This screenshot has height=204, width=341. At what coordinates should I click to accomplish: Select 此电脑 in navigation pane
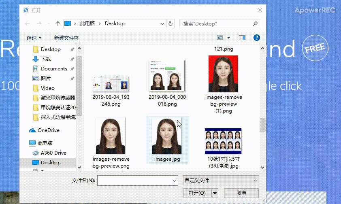pos(41,143)
